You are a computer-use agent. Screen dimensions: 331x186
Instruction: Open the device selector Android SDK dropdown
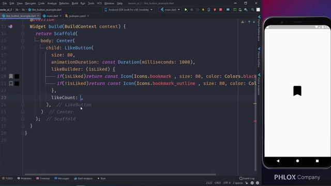129,10
